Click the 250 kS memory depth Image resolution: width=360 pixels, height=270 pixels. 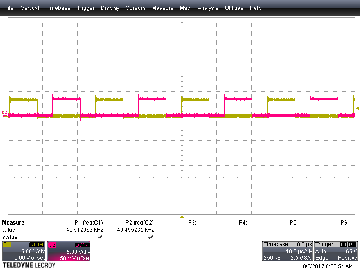pyautogui.click(x=272, y=258)
